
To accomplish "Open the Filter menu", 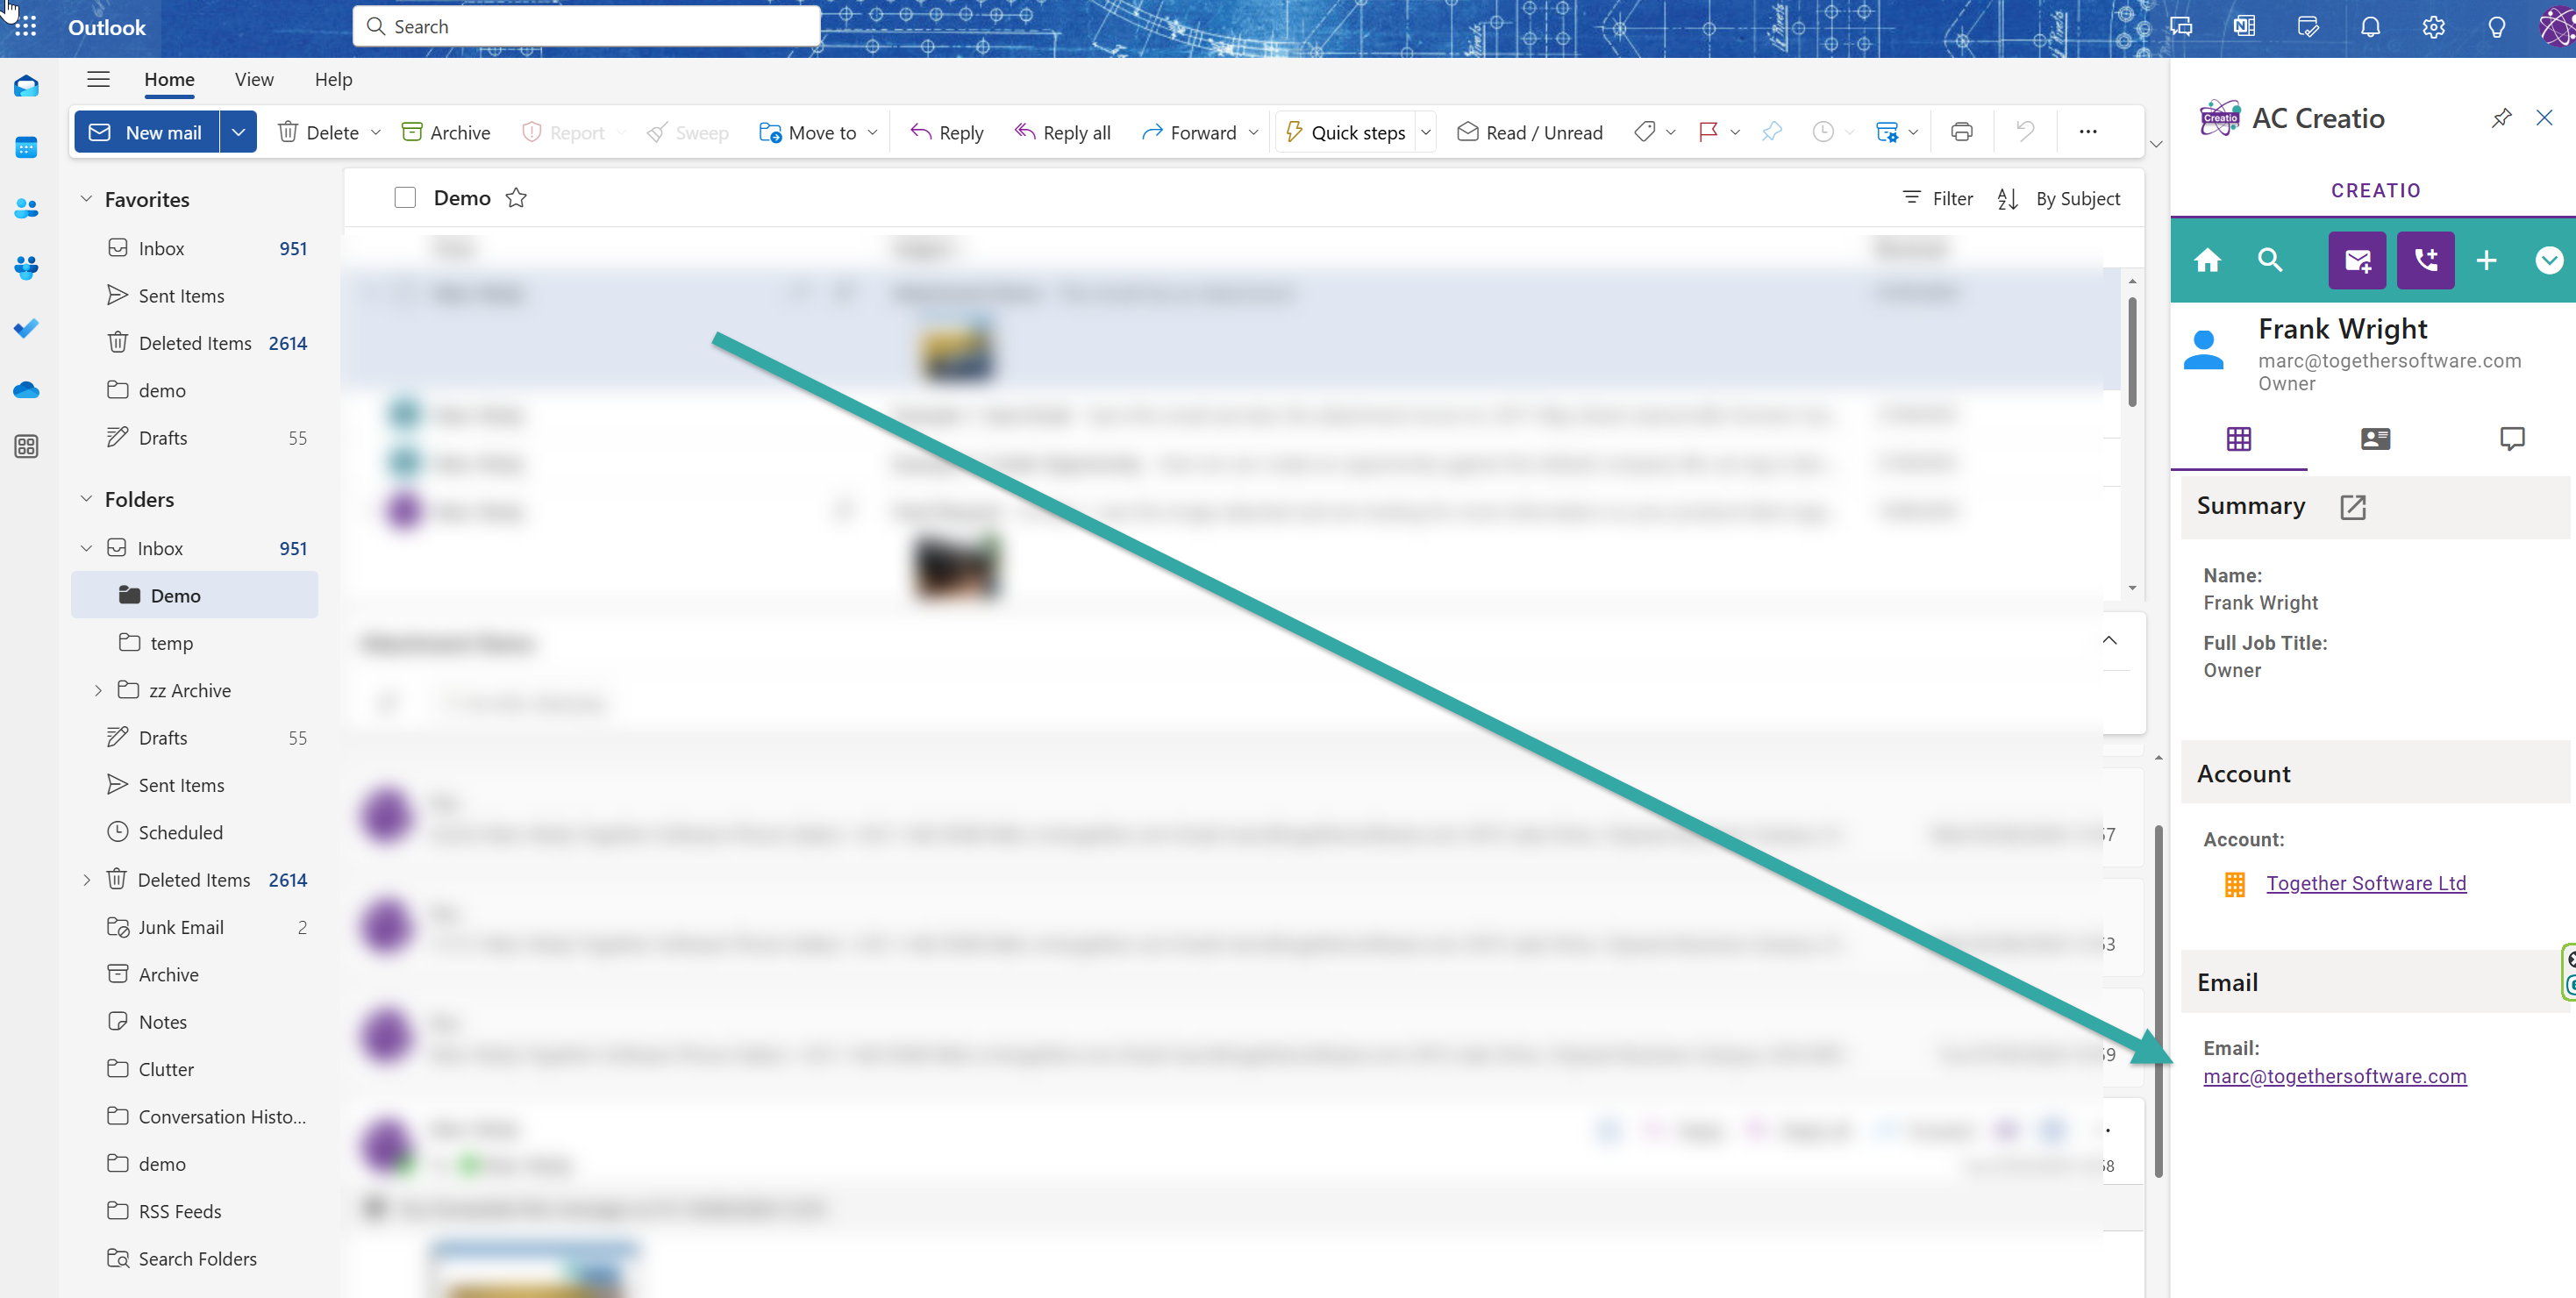I will (x=1938, y=198).
